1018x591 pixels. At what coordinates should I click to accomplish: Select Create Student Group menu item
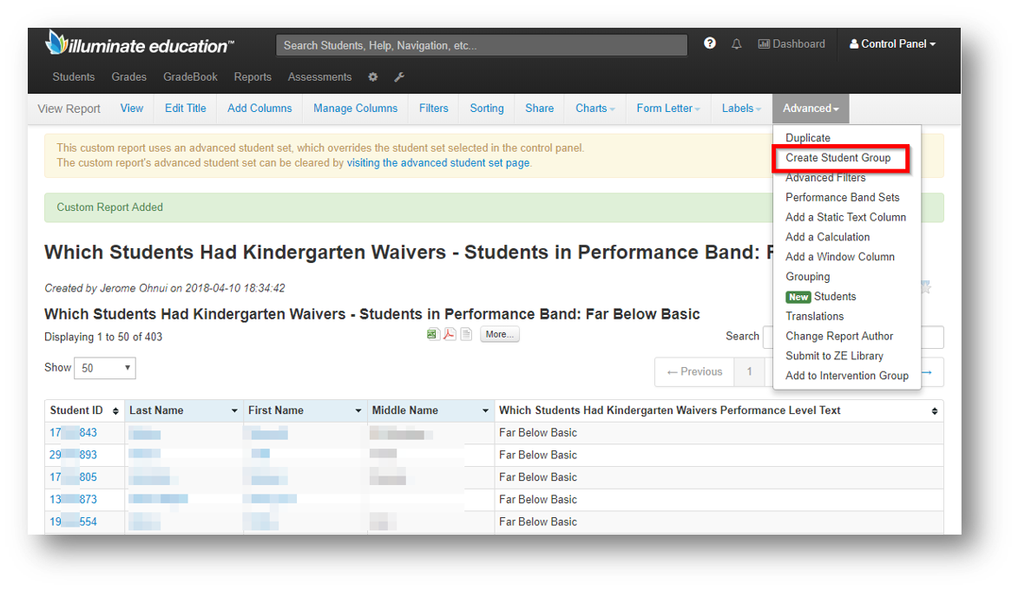point(837,158)
